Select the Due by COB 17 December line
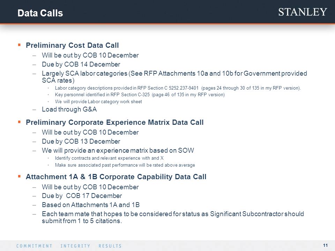The image size is (335, 251). tap(82, 196)
